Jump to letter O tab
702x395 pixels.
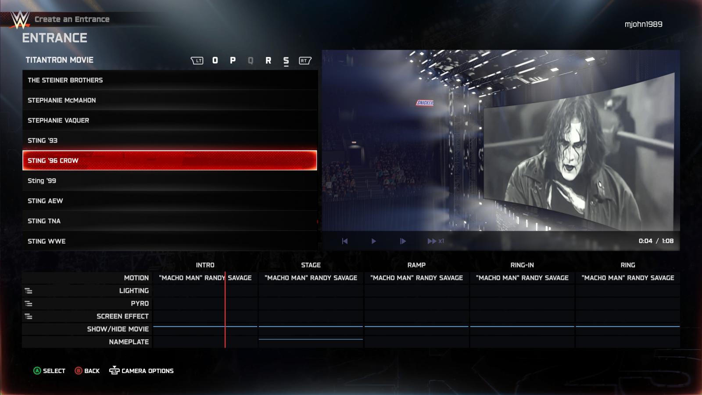point(215,60)
